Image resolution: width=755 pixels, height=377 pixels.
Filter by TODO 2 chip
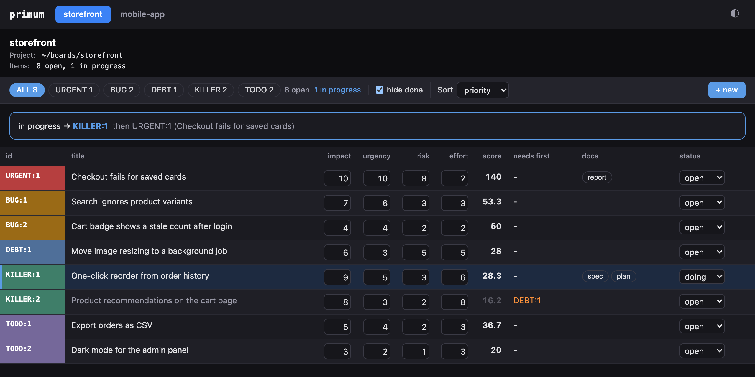[259, 90]
